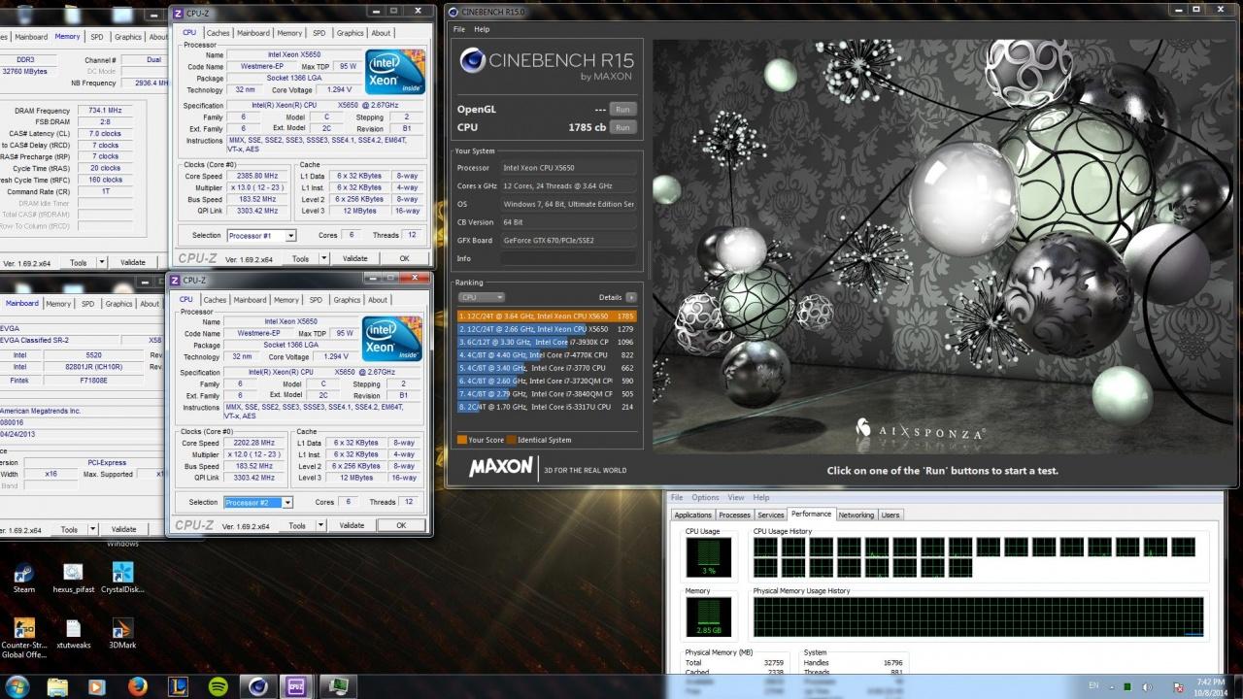Open the Networking tab in Task Manager
The height and width of the screenshot is (699, 1243).
(856, 515)
